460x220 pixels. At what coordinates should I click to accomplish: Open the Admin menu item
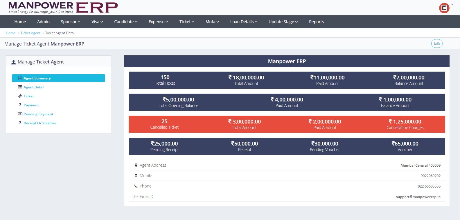[43, 22]
